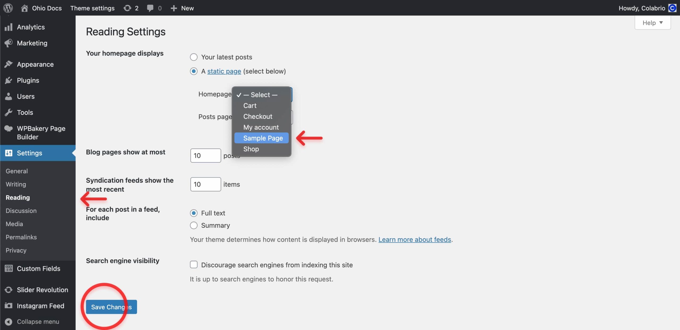Go to Discussion settings submenu
Image resolution: width=680 pixels, height=330 pixels.
tap(21, 211)
